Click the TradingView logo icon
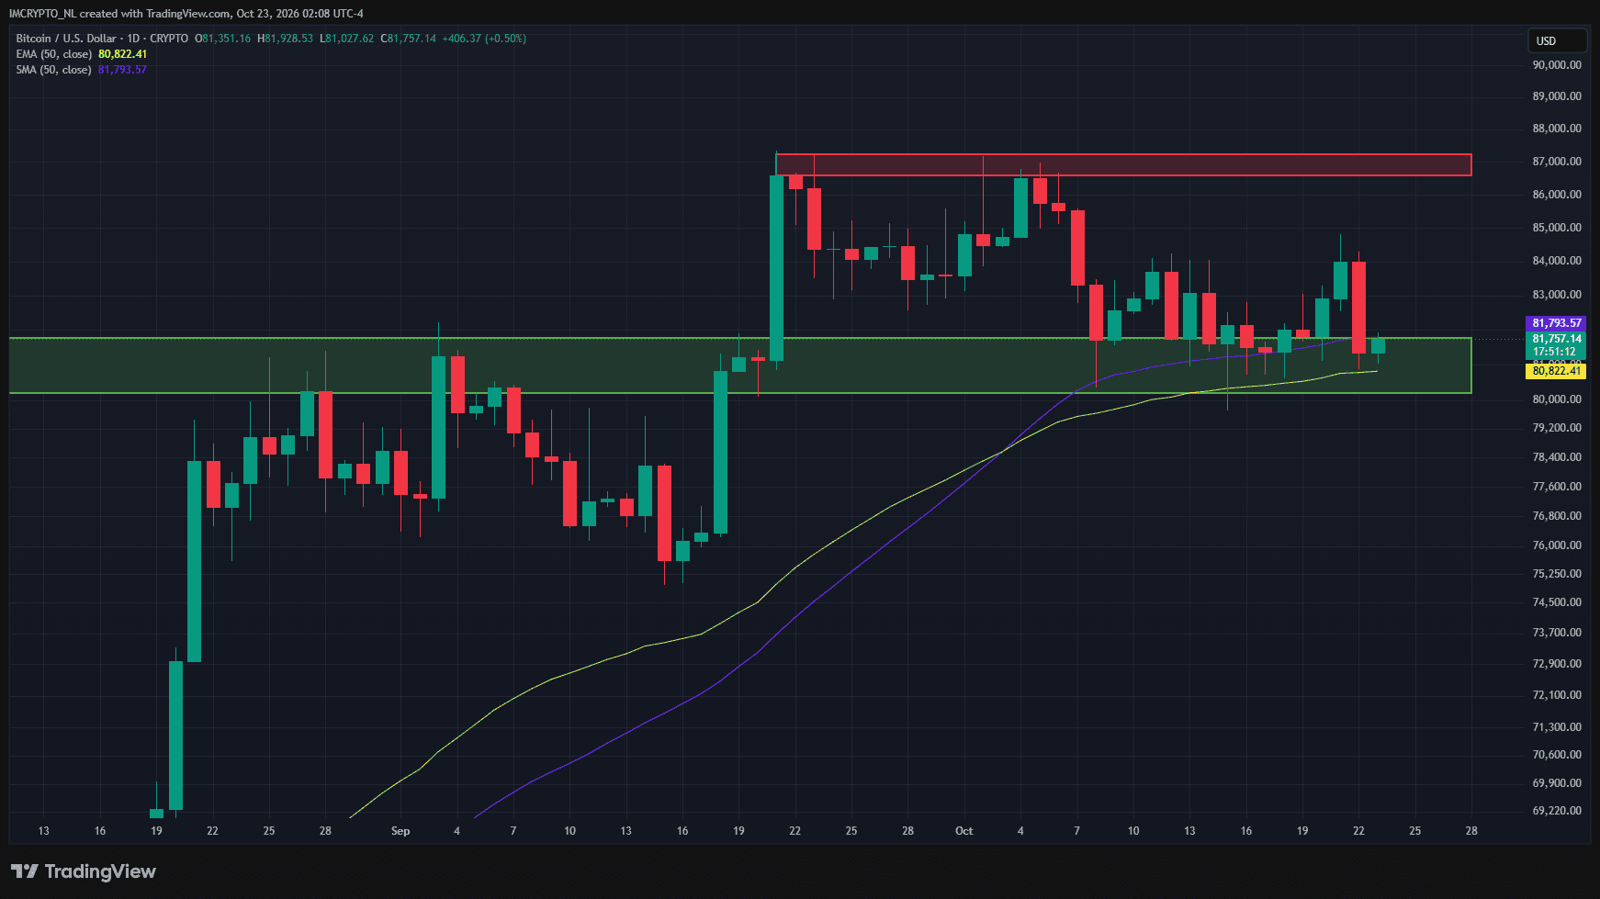This screenshot has width=1600, height=899. pos(25,871)
